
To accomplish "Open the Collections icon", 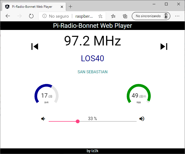I will pyautogui.click(x=125, y=16).
